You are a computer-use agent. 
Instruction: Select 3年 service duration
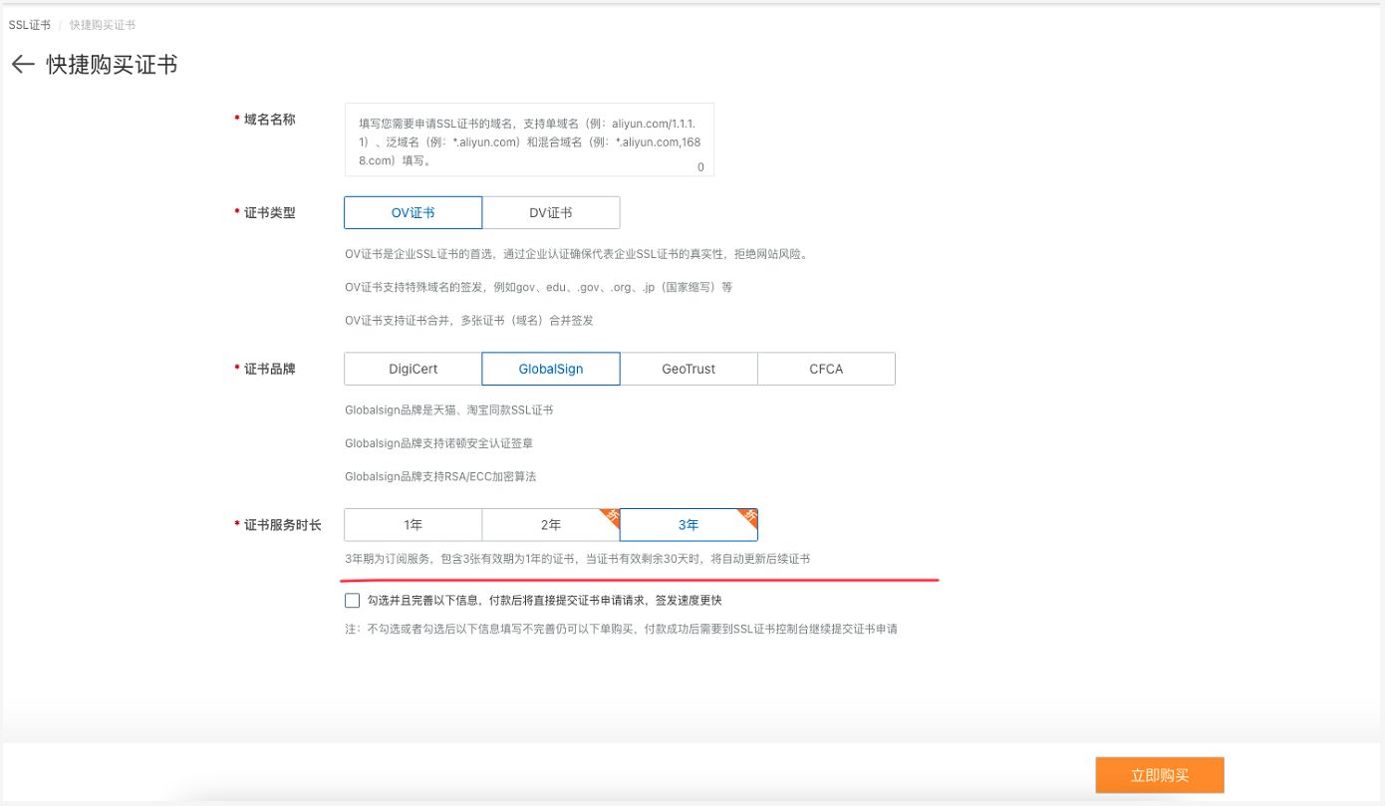[x=689, y=524]
